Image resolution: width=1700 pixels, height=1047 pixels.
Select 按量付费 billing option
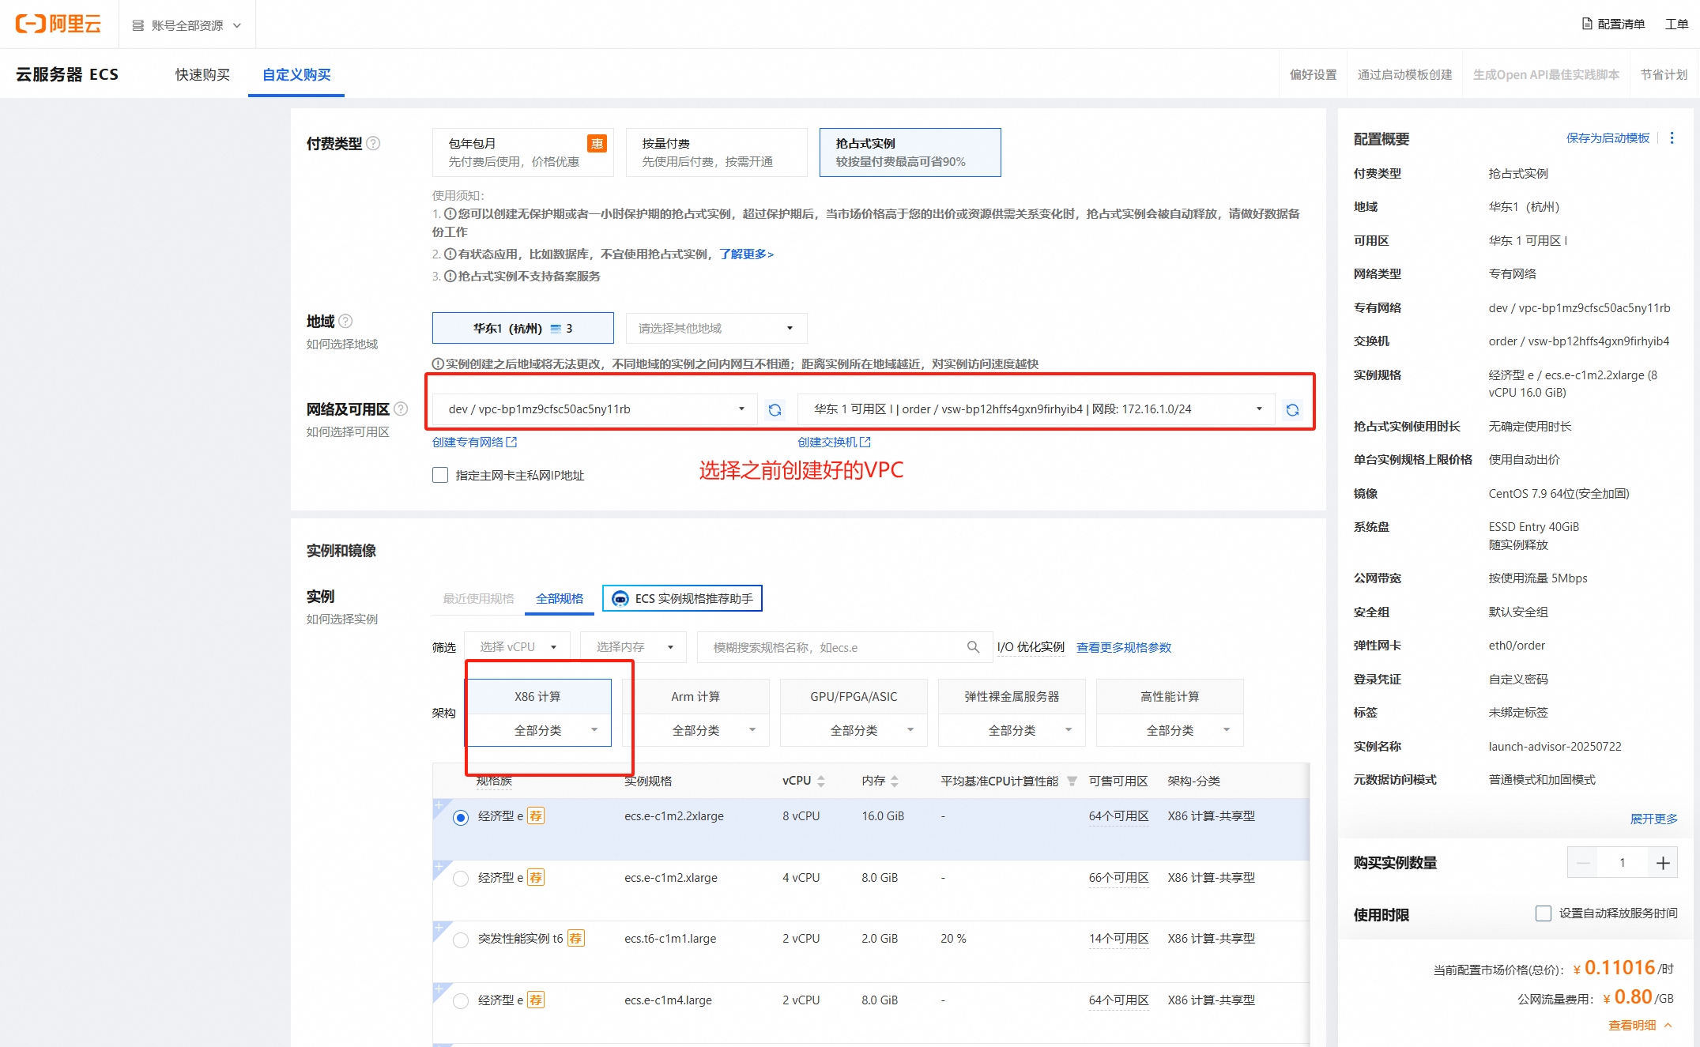715,152
